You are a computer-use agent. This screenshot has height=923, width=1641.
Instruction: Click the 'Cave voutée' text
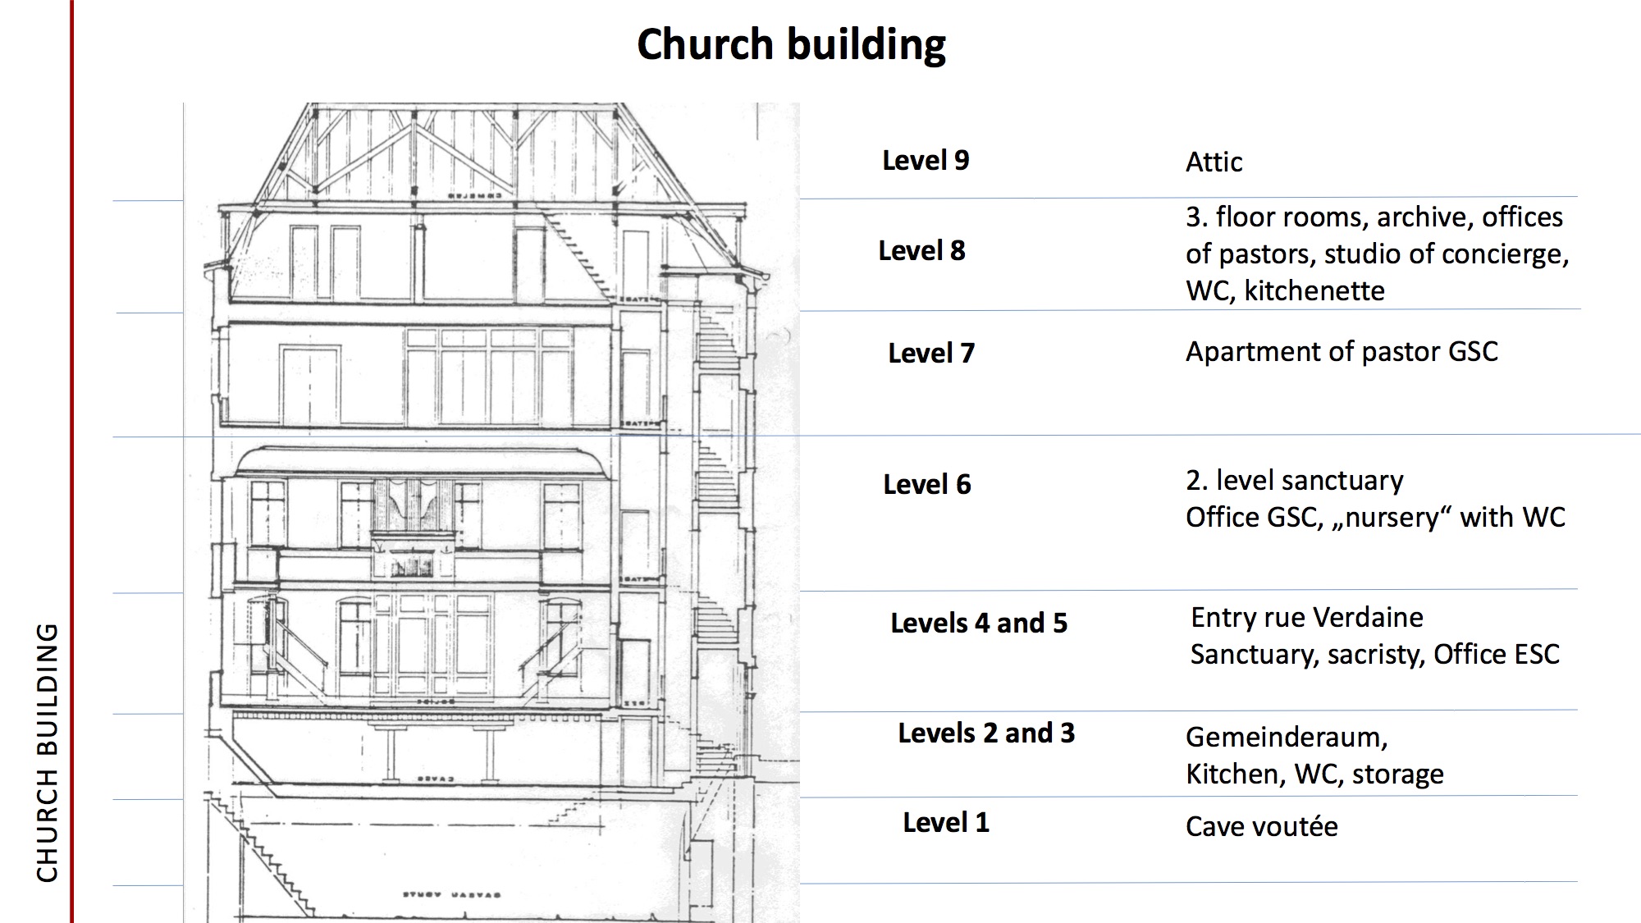(1261, 826)
